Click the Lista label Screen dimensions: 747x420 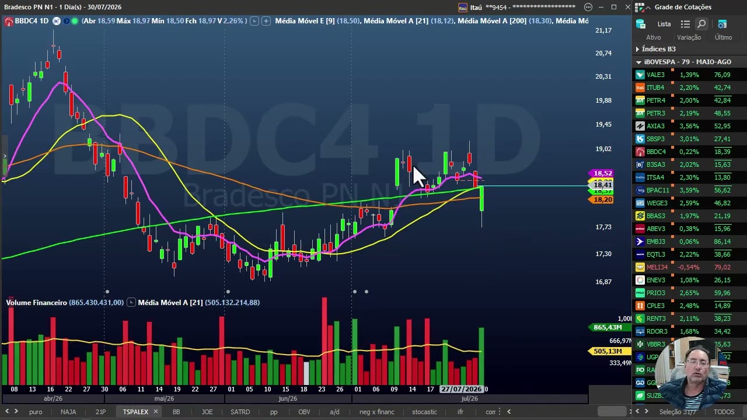pyautogui.click(x=664, y=24)
